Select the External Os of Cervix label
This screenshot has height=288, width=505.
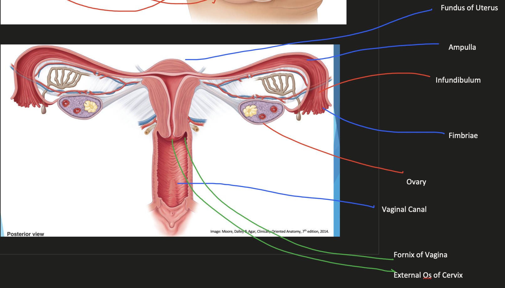428,275
